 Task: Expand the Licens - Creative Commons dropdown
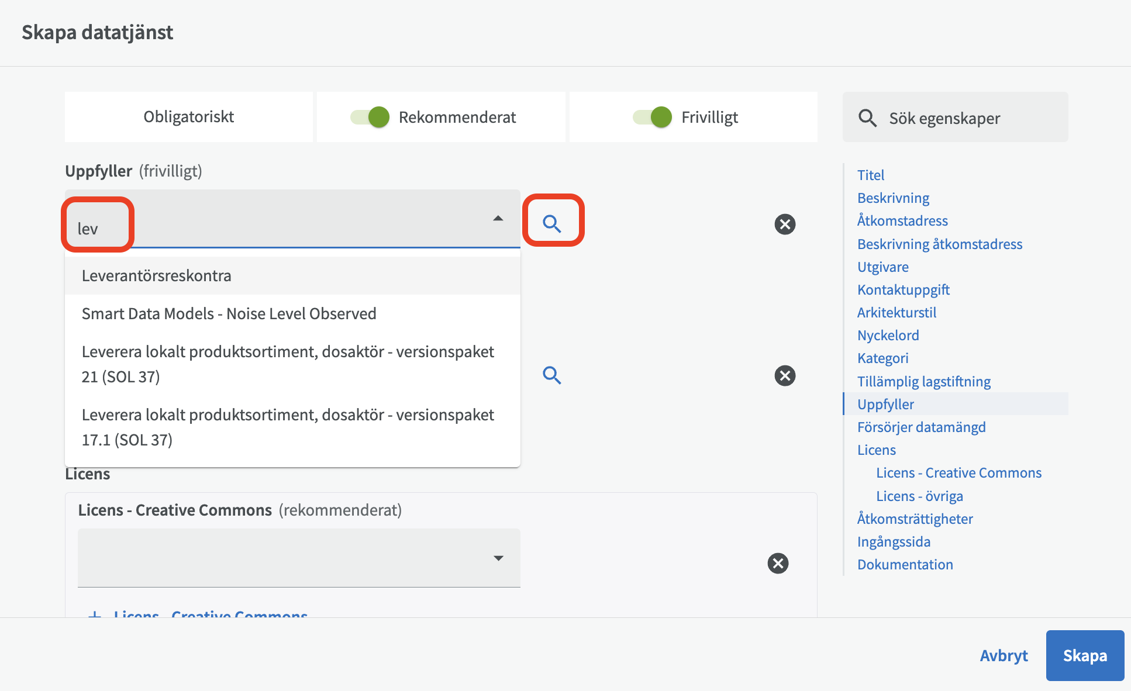click(498, 558)
